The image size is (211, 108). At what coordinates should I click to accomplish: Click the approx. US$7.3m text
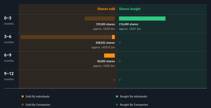click(130, 29)
